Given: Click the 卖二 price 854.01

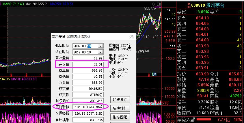Looking at the screenshot, I should pyautogui.click(x=202, y=34).
